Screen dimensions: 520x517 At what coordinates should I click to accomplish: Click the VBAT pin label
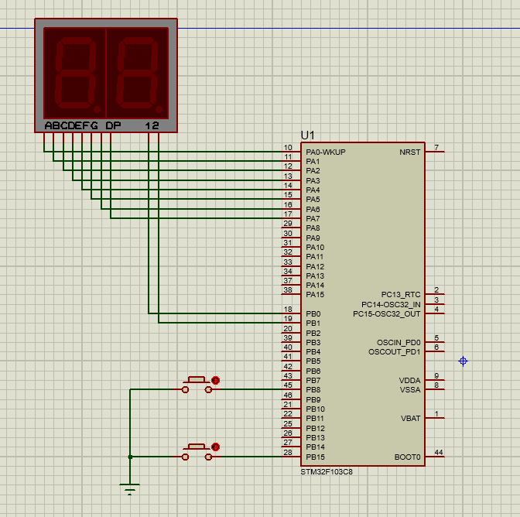coord(411,419)
